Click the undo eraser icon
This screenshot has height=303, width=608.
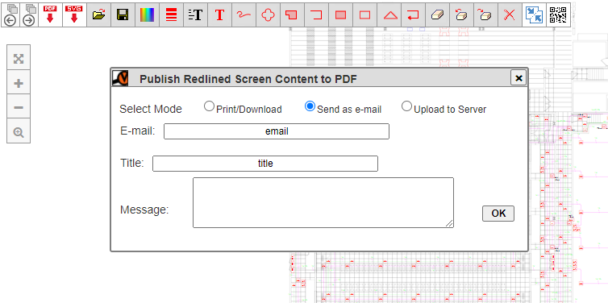point(461,15)
